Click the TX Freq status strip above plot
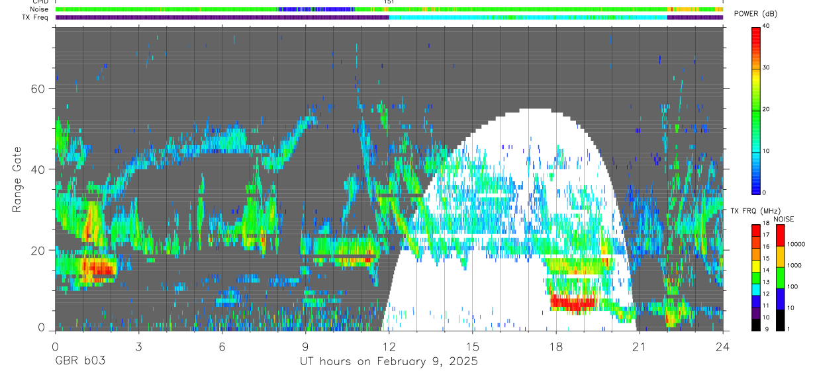Image resolution: width=813 pixels, height=375 pixels. [x=389, y=17]
